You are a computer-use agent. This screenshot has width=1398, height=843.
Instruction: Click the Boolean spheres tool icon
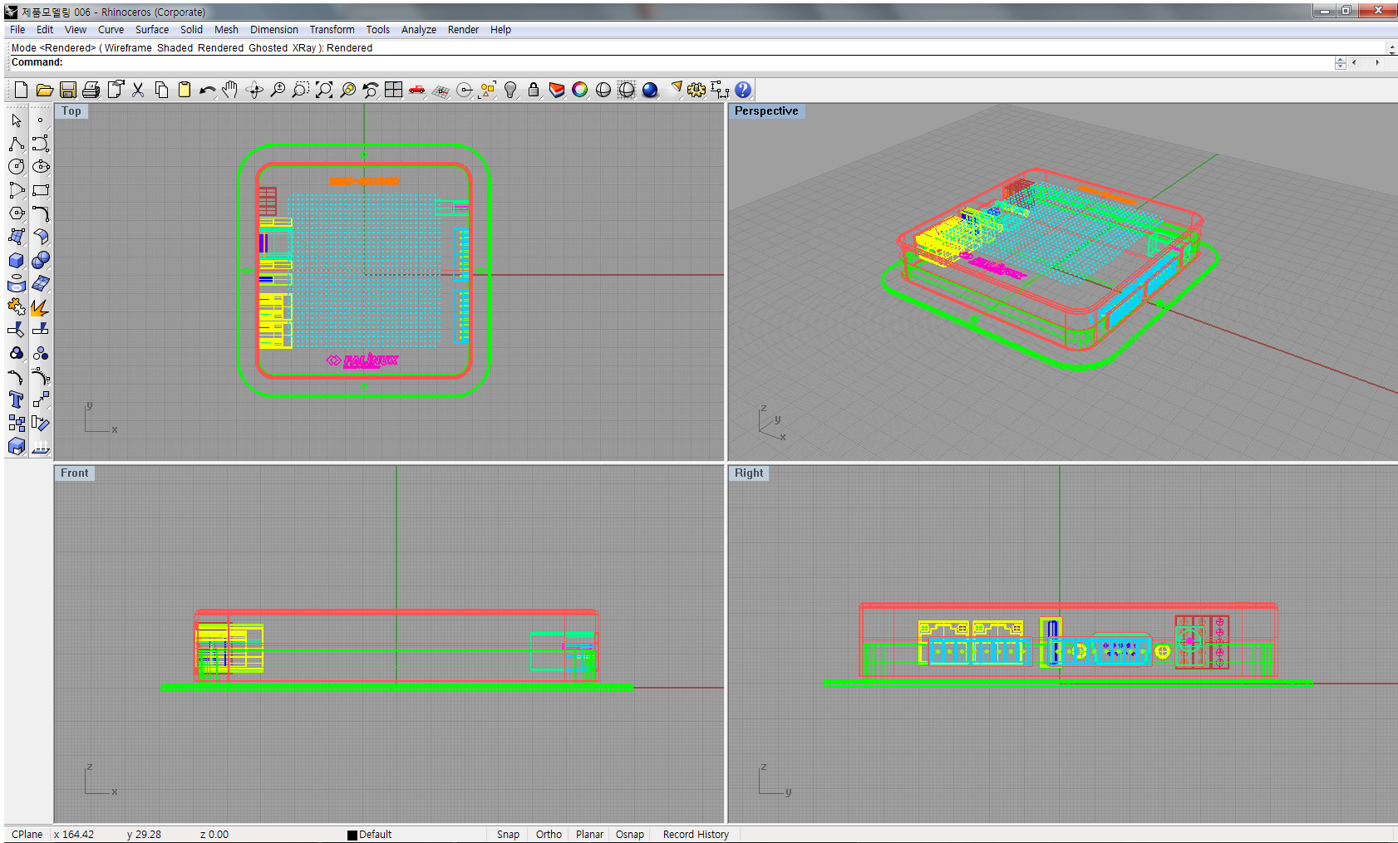pos(41,260)
